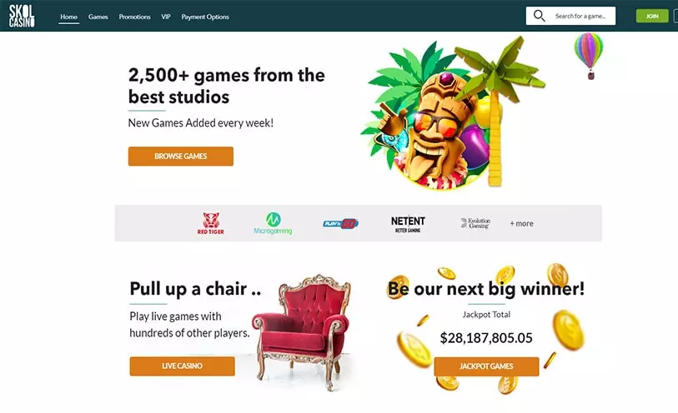
Task: Click the green JOIN button
Action: click(652, 16)
